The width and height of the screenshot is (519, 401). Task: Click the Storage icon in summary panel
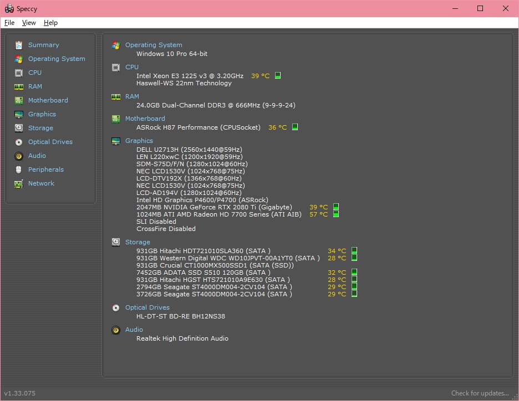[116, 243]
